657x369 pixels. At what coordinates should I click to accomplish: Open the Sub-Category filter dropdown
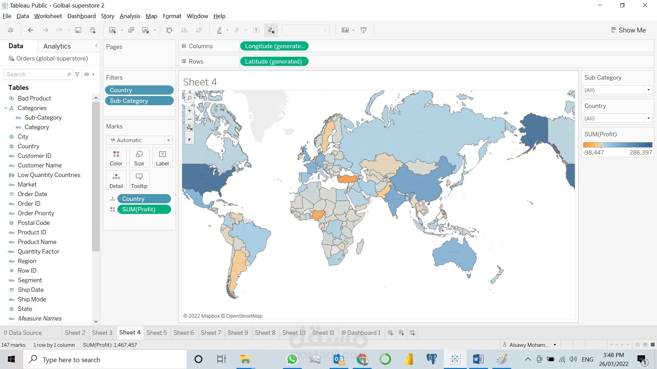[x=648, y=90]
